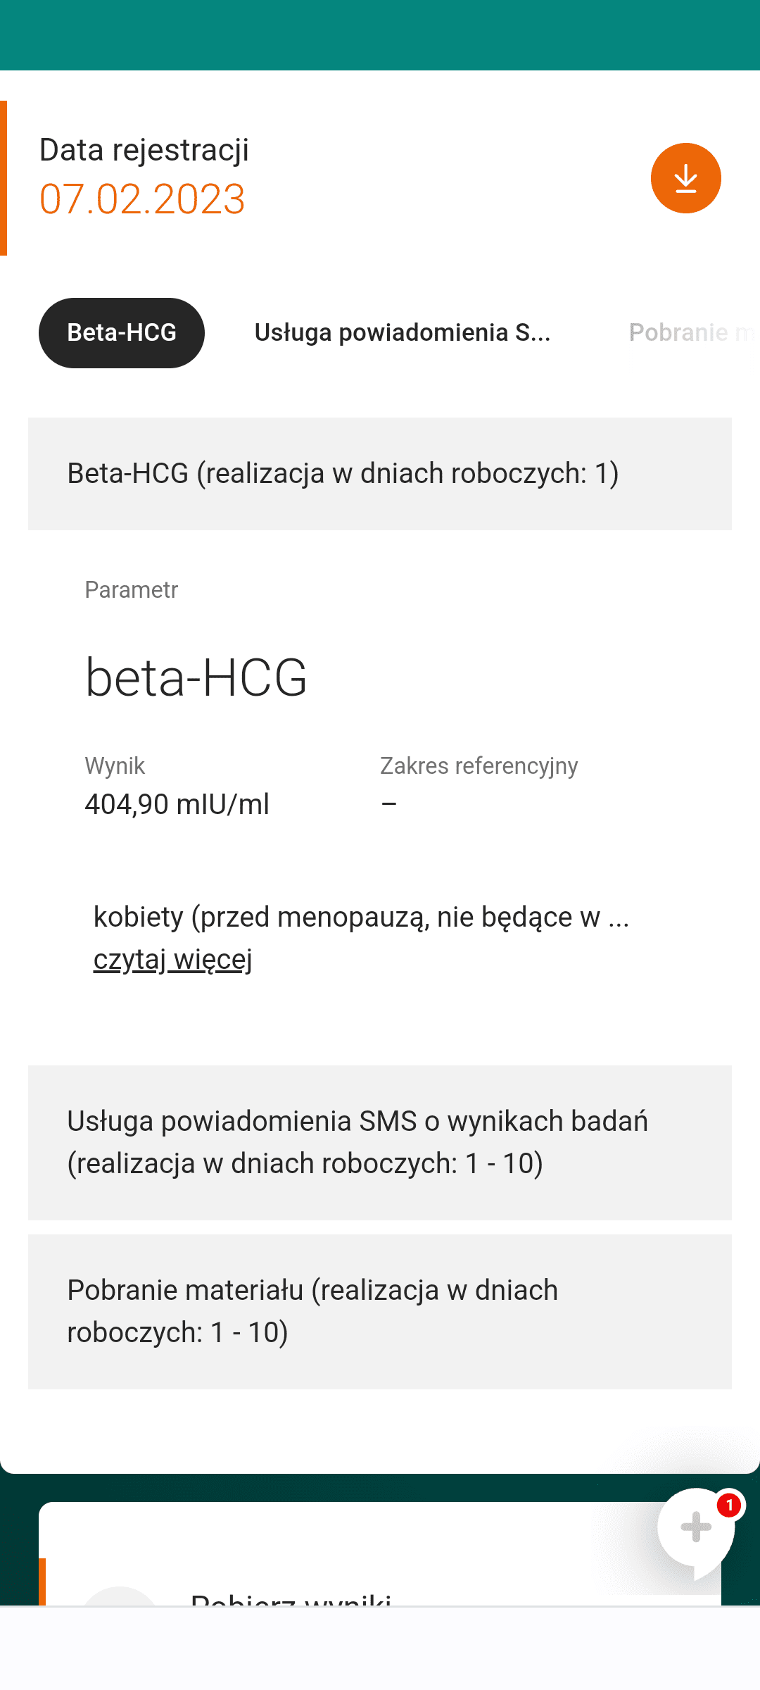Viewport: 760px width, 1690px height.
Task: Click the round icon beside Pobierz wyniki
Action: click(x=120, y=1597)
